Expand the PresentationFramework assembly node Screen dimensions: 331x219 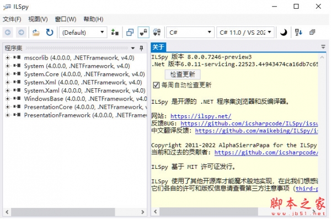click(7, 115)
